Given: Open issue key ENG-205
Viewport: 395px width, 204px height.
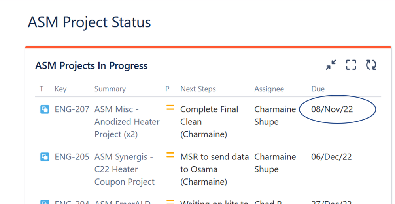Looking at the screenshot, I should point(72,157).
